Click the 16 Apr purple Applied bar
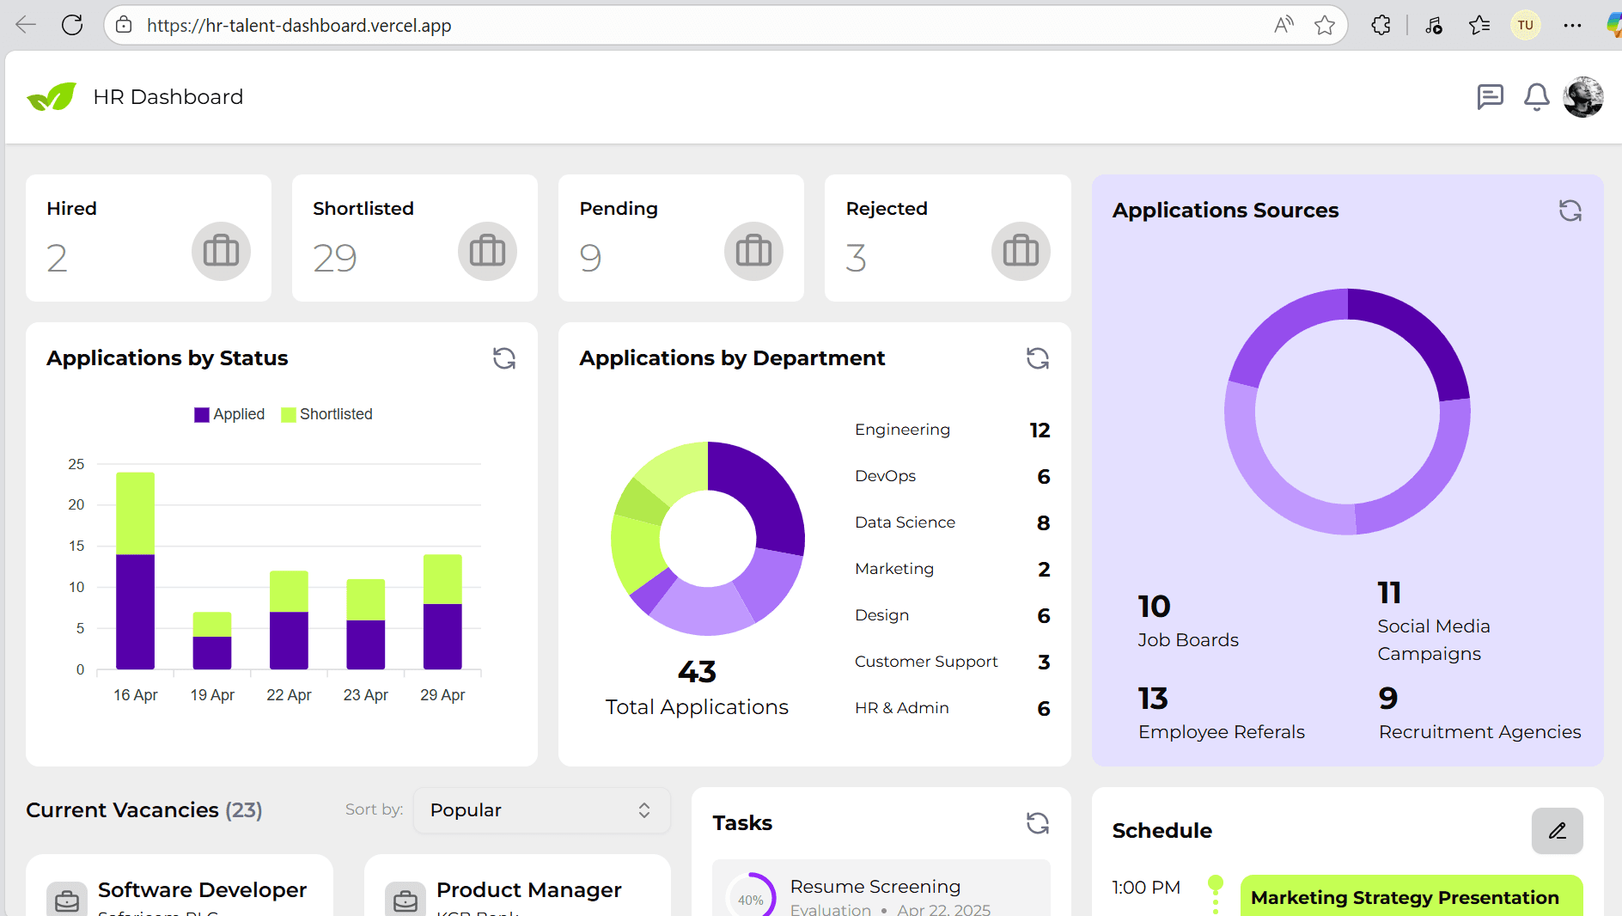The image size is (1622, 916). point(136,611)
